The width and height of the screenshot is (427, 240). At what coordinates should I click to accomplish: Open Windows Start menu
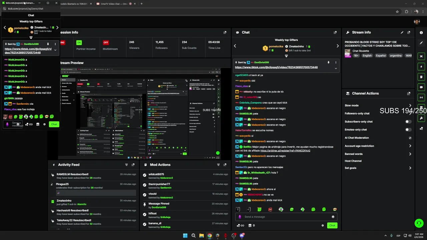click(185, 236)
